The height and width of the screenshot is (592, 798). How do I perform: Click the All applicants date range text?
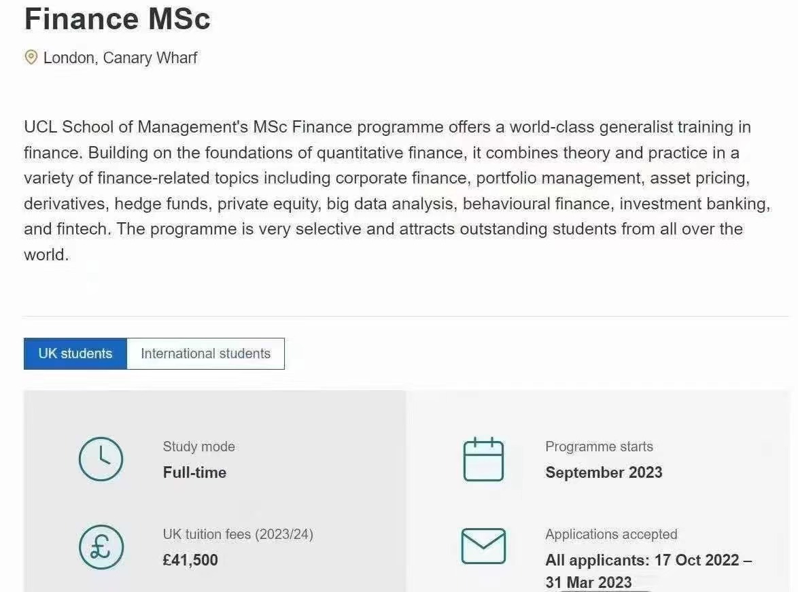click(648, 561)
